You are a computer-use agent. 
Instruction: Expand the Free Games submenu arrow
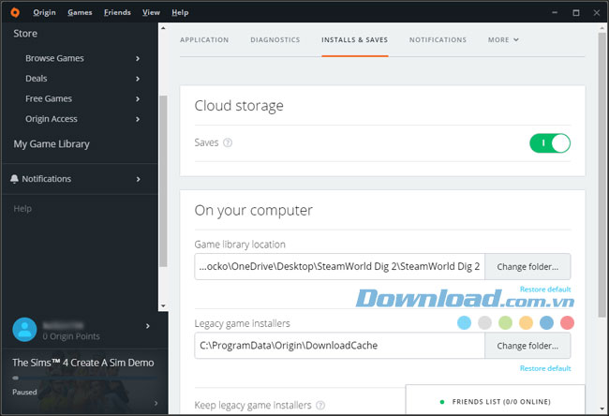click(x=138, y=98)
